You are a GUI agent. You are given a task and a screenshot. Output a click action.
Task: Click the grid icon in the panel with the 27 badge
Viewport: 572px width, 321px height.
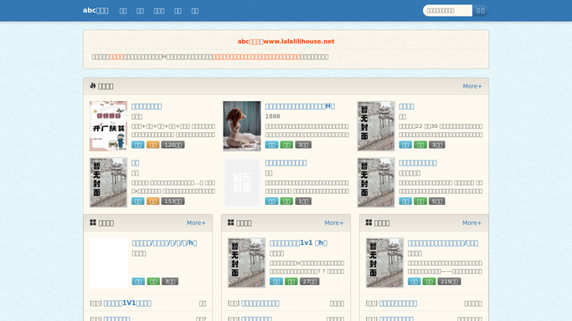click(x=231, y=222)
